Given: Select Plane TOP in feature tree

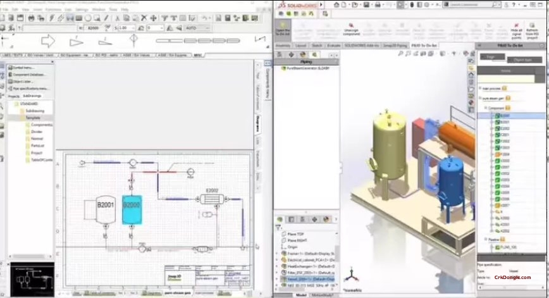Looking at the screenshot, I should [x=297, y=234].
